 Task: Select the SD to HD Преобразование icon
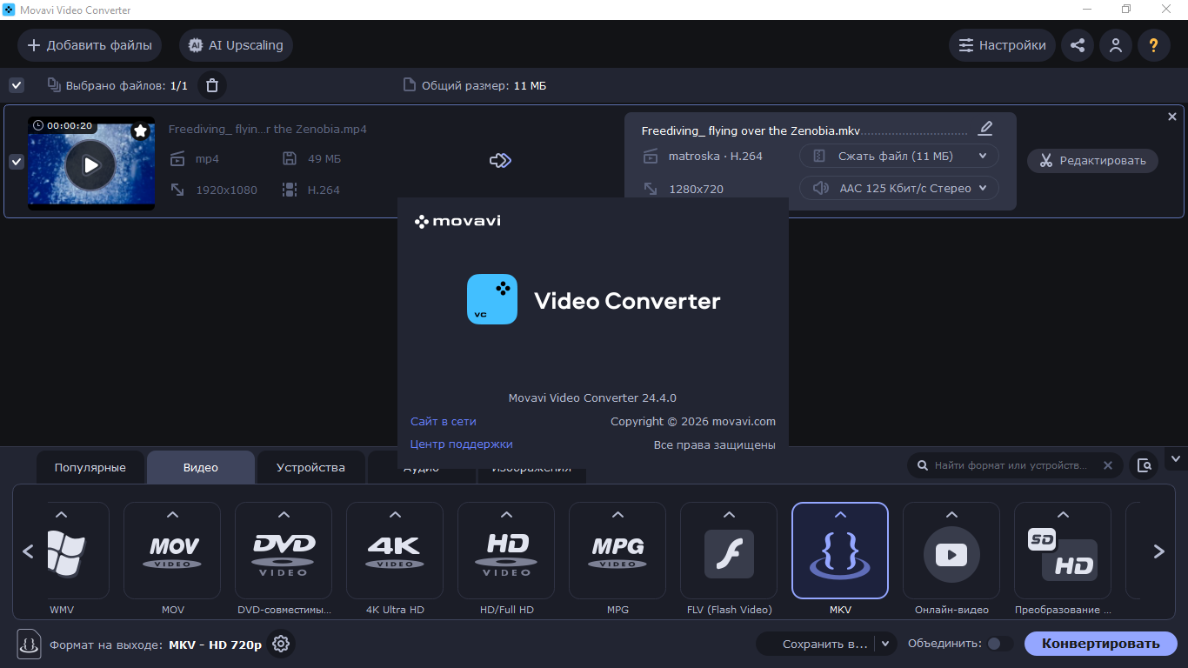(1063, 551)
